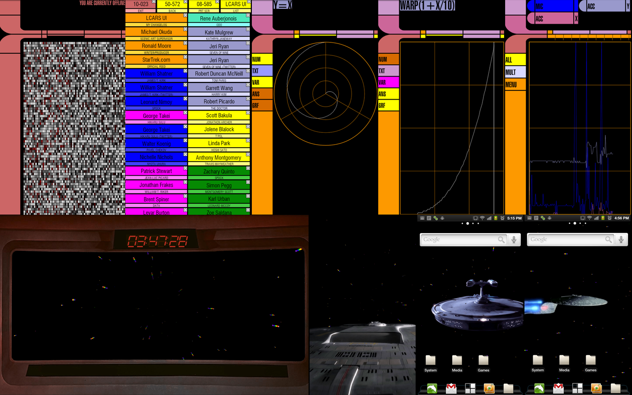The image size is (632, 395).
Task: Open Games folder on the 4:56 PM home screen
Action: (x=591, y=361)
